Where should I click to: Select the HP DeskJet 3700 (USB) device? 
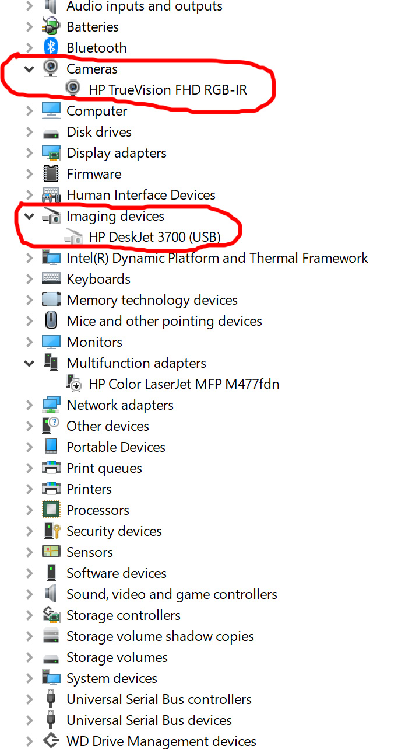(155, 236)
